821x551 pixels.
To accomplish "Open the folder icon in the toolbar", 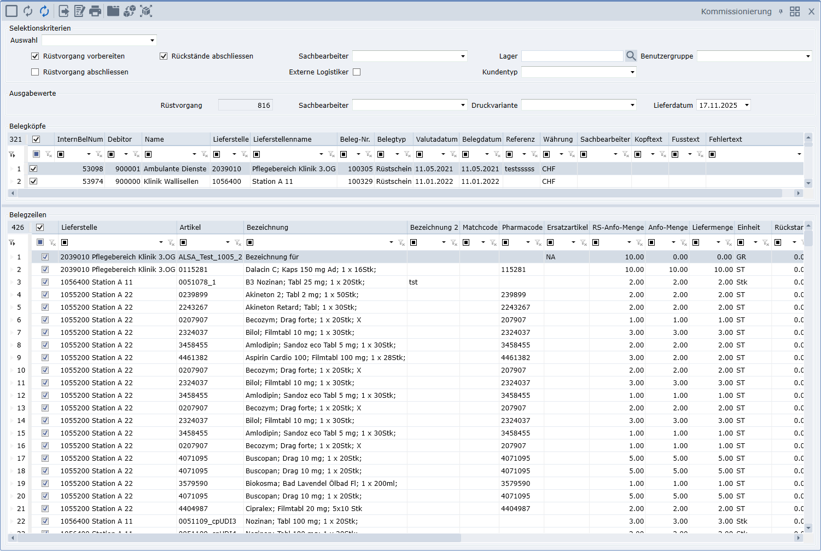I will pos(113,11).
